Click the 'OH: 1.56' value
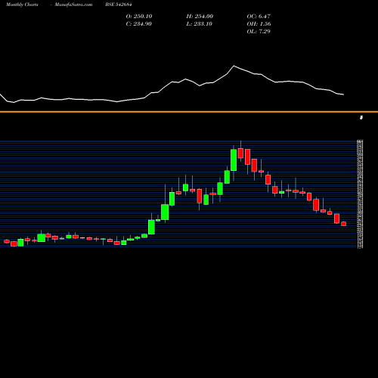The image size is (378, 378). coord(259,24)
